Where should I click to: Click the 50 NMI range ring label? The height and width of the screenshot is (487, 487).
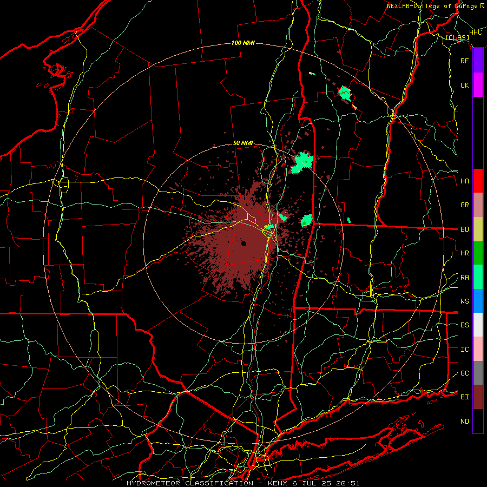coord(243,143)
